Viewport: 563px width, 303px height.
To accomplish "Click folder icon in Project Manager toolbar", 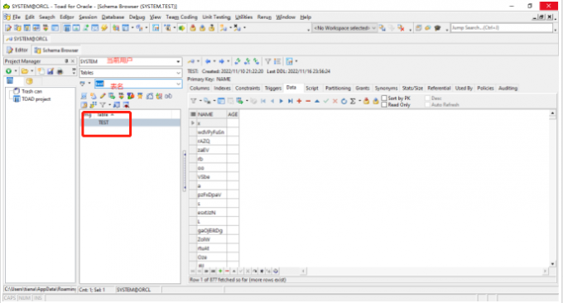I will pyautogui.click(x=25, y=71).
